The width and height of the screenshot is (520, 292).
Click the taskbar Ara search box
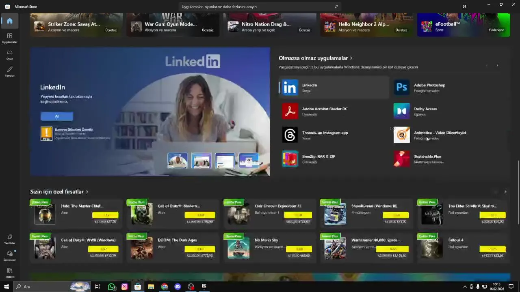pyautogui.click(x=52, y=287)
